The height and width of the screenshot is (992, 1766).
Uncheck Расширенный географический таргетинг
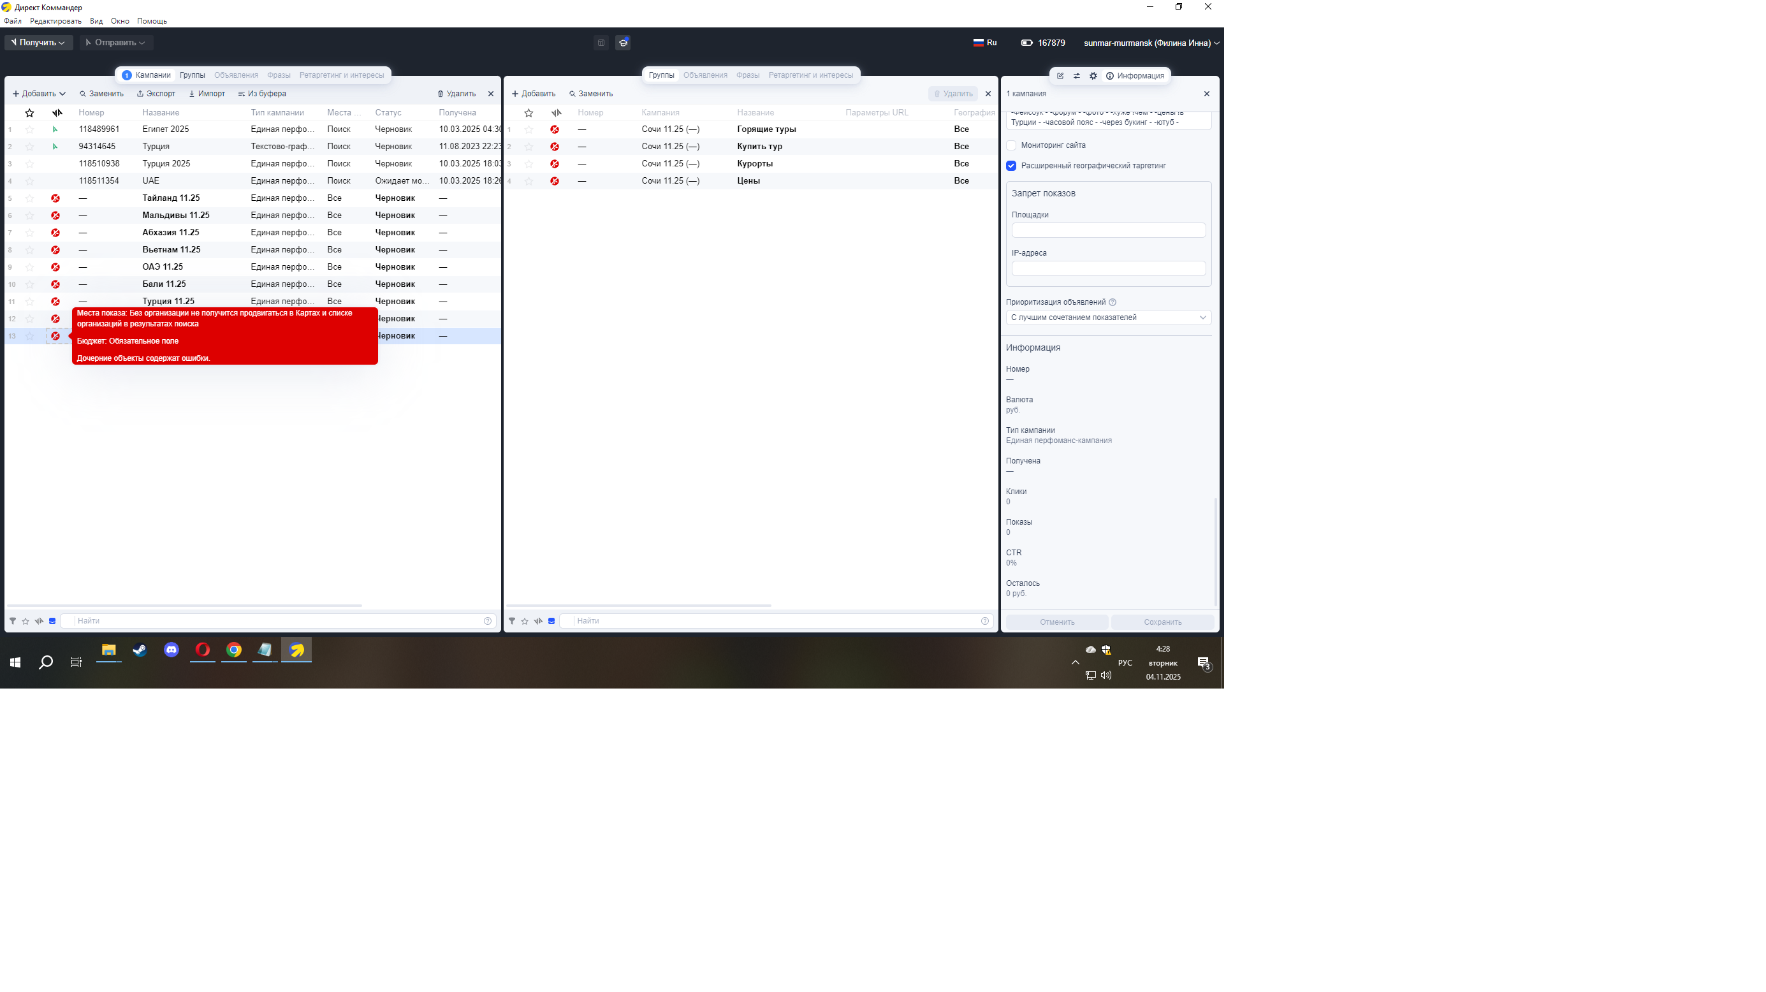[x=1011, y=166]
